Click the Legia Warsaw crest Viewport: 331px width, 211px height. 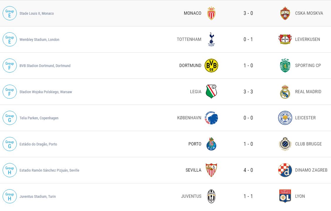pos(211,92)
